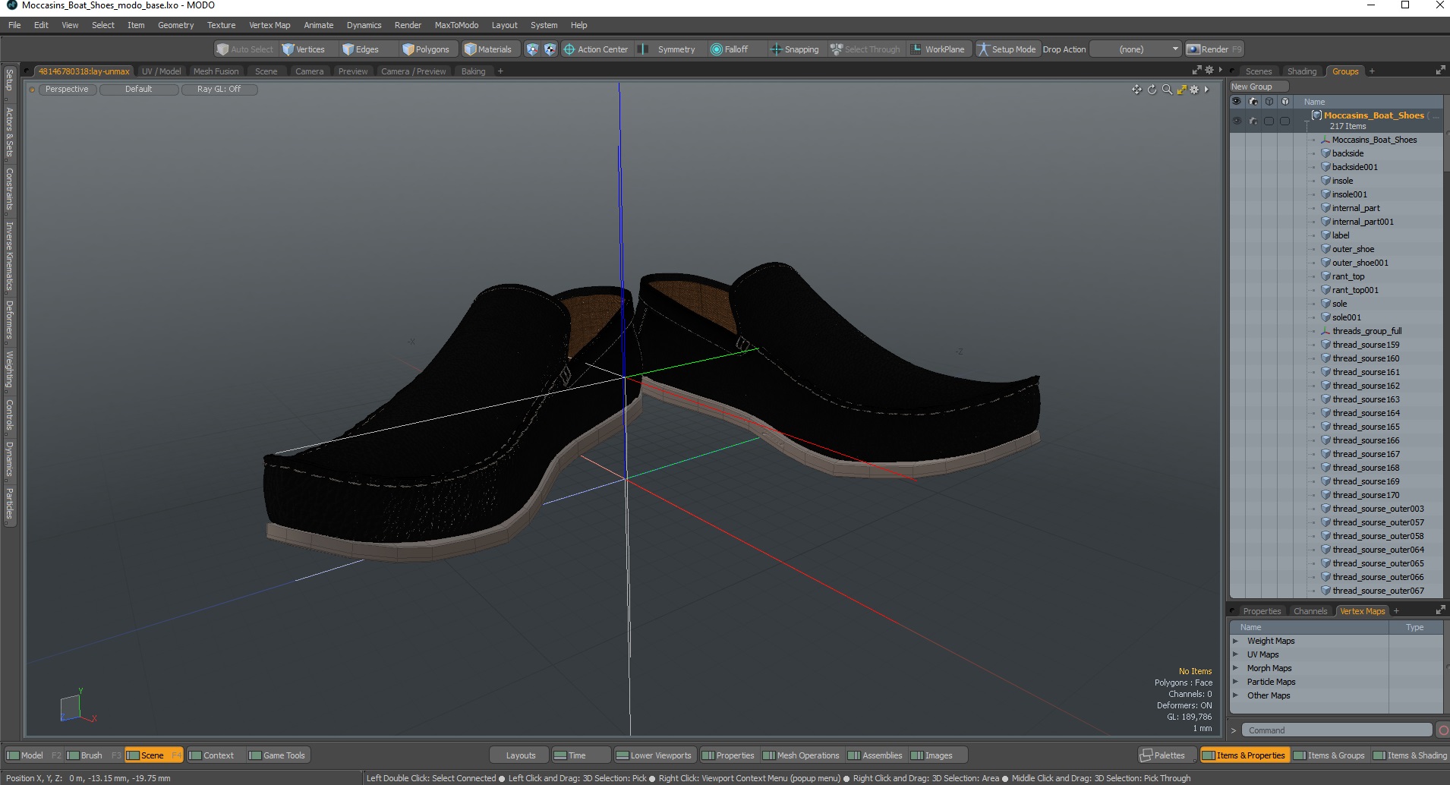
Task: Toggle Setup Mode
Action: (x=1007, y=49)
